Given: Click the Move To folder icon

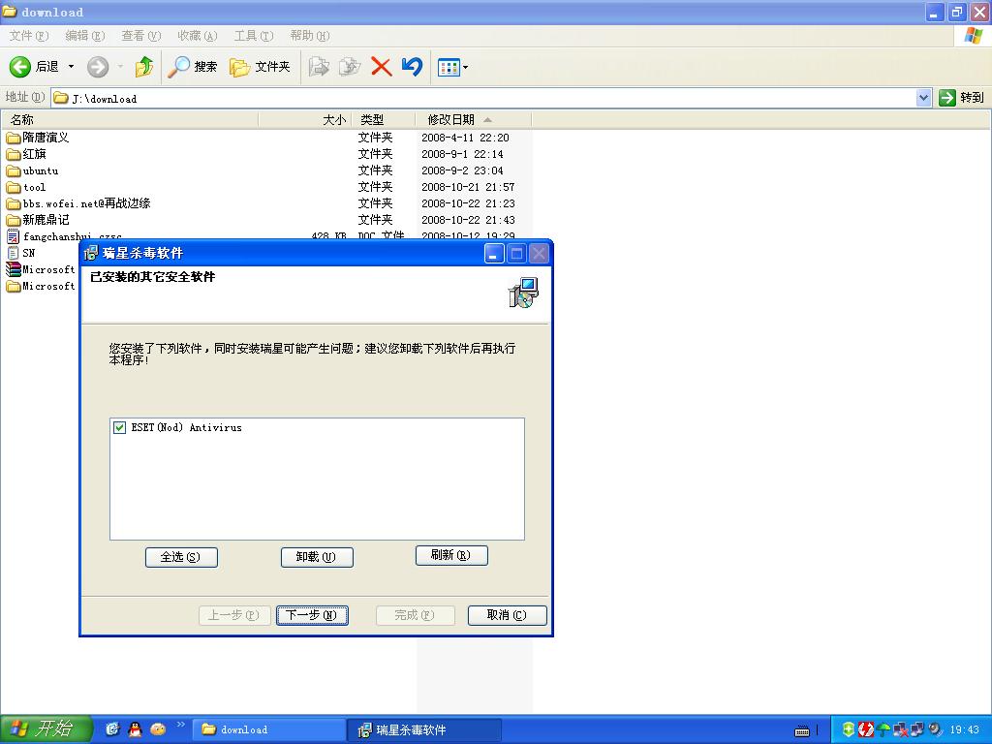Looking at the screenshot, I should coord(318,67).
